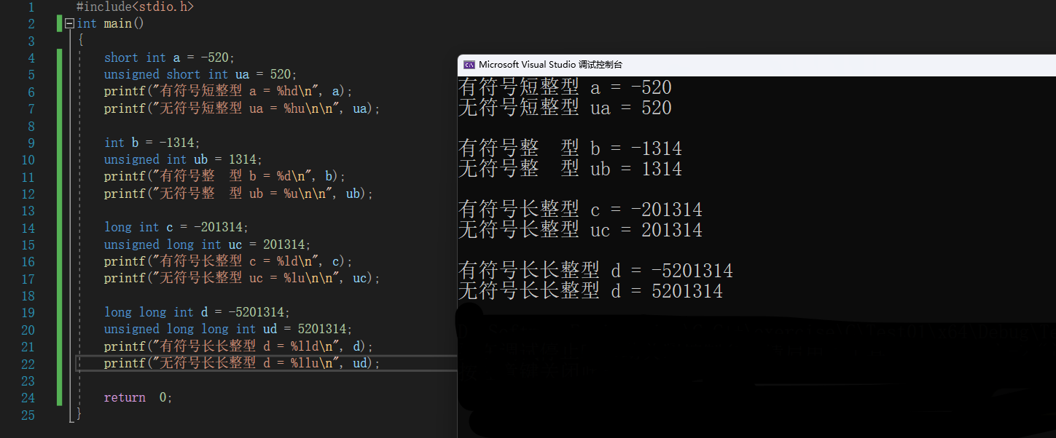1056x438 pixels.
Task: Click the printf line ending with ub) in editor
Action: (238, 194)
